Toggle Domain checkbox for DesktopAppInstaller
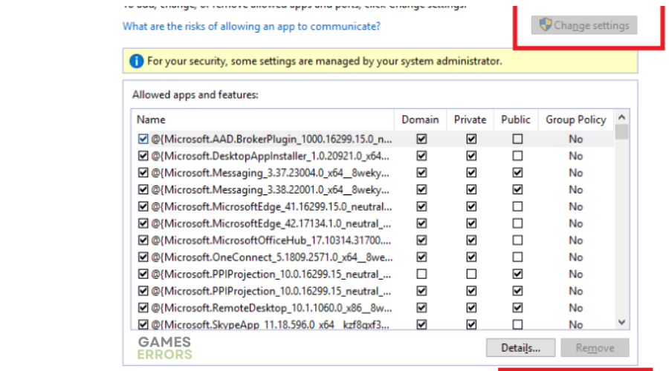669x371 pixels. click(x=421, y=156)
